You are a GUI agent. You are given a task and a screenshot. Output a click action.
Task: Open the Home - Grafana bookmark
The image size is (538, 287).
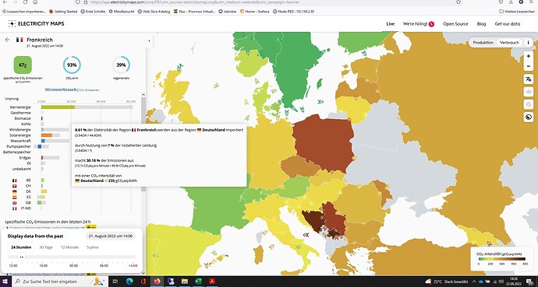(x=255, y=12)
